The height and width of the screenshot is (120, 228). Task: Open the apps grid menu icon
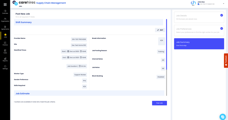[x=5, y=5]
